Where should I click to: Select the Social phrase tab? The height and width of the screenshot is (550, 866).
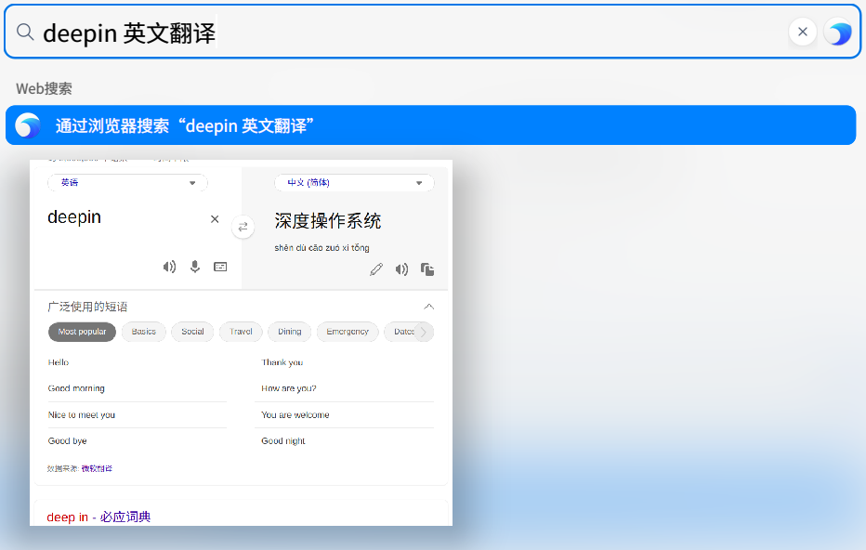(x=192, y=332)
